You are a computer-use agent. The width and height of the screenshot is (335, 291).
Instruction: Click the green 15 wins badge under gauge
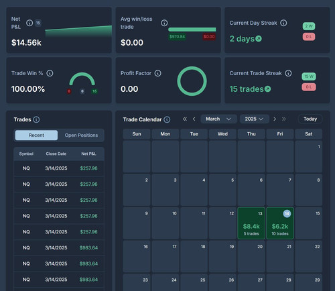[94, 91]
